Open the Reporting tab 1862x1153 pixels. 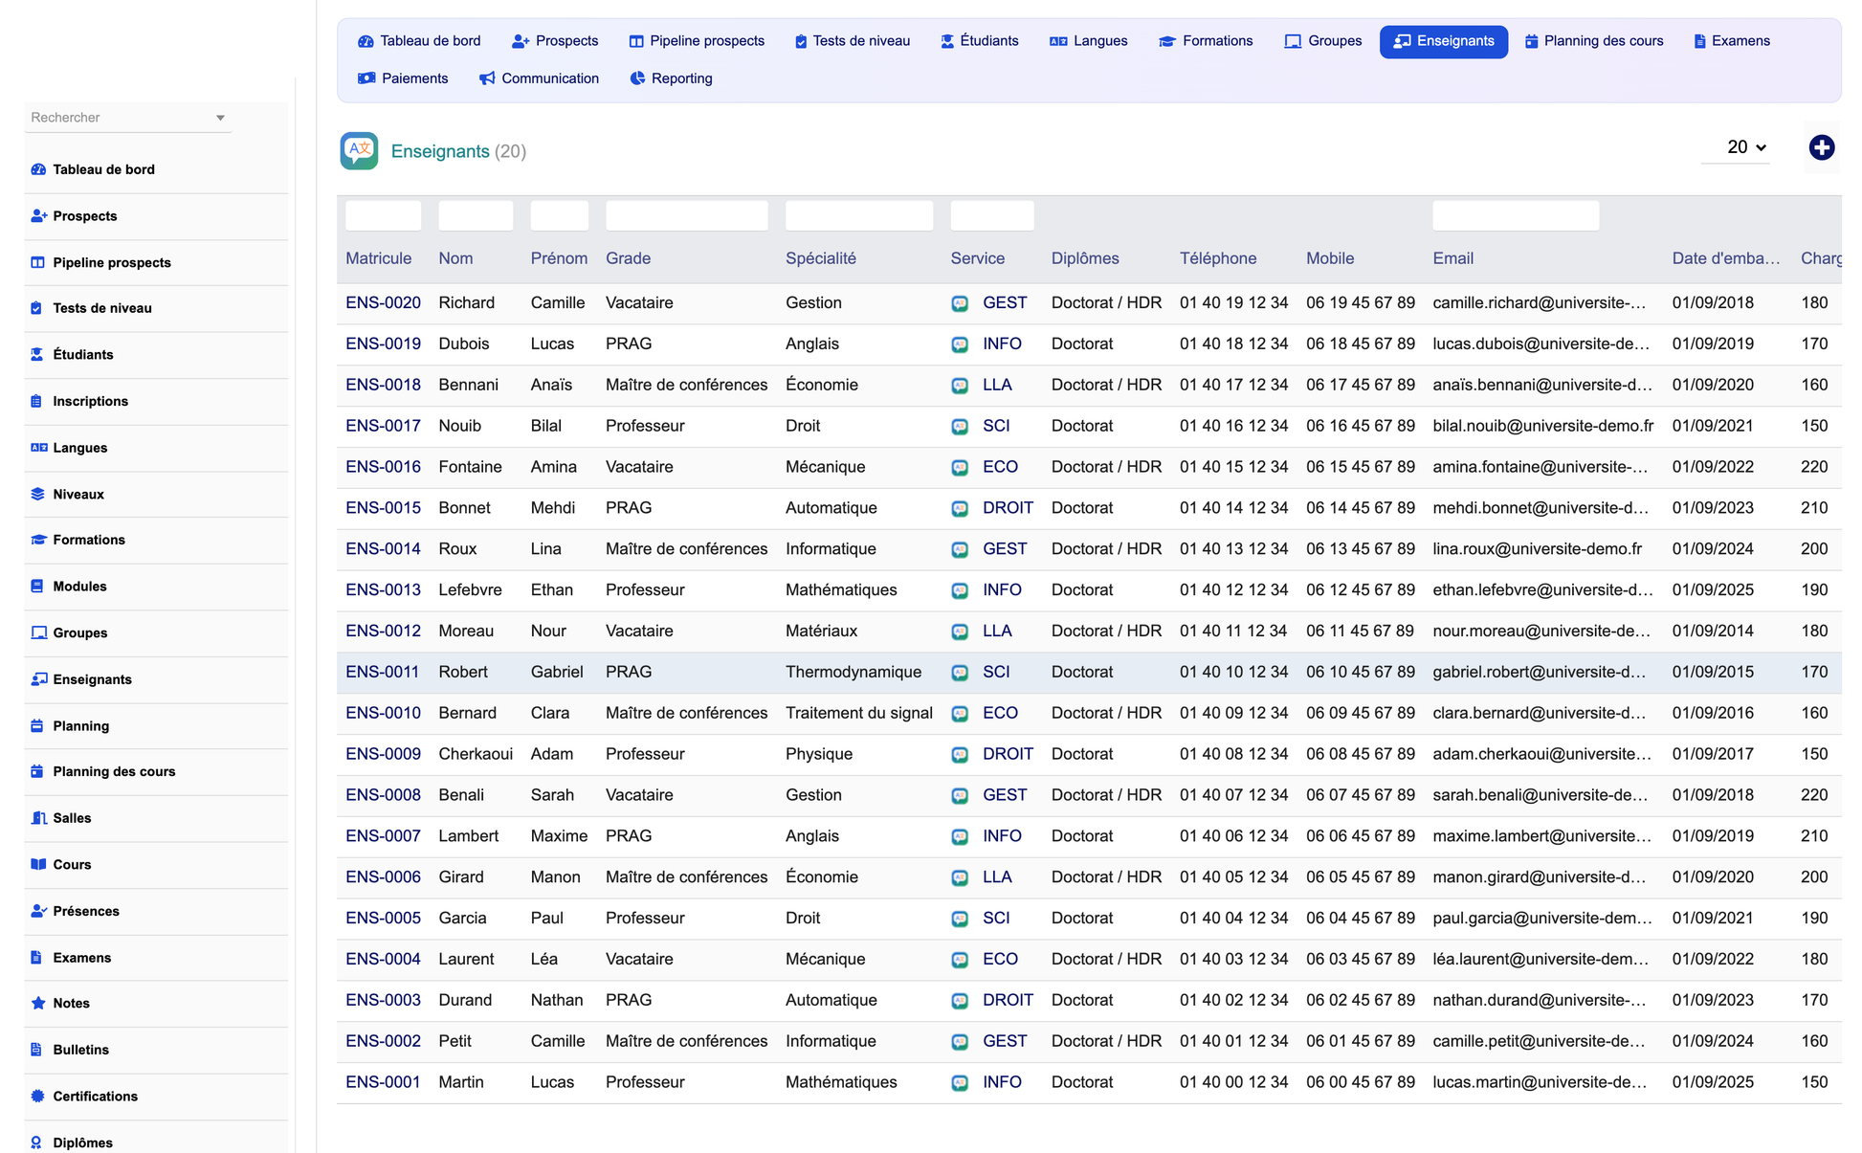[671, 78]
